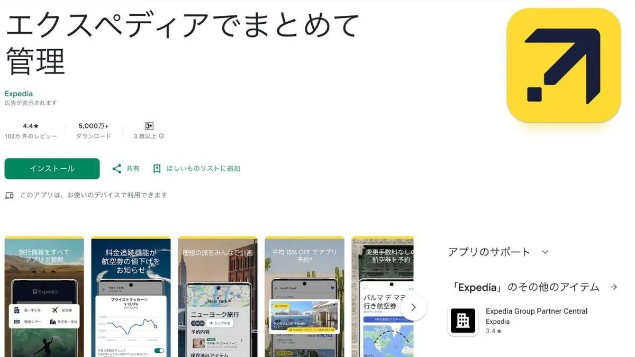This screenshot has height=357, width=635.
Task: Click the green インストール button
Action: pos(52,169)
